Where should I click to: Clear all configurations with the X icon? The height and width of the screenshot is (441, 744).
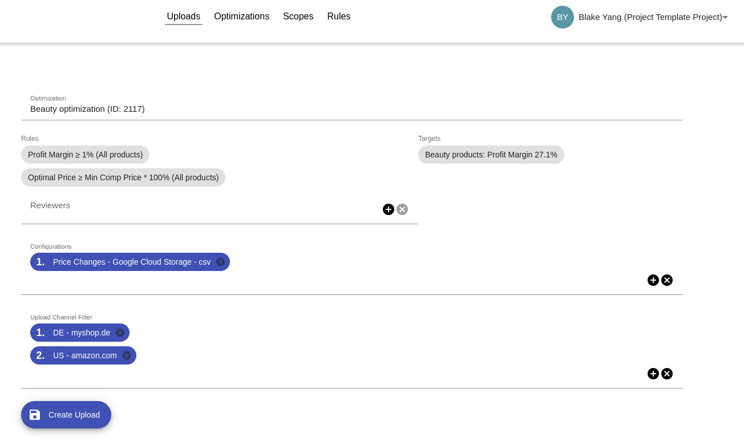667,280
